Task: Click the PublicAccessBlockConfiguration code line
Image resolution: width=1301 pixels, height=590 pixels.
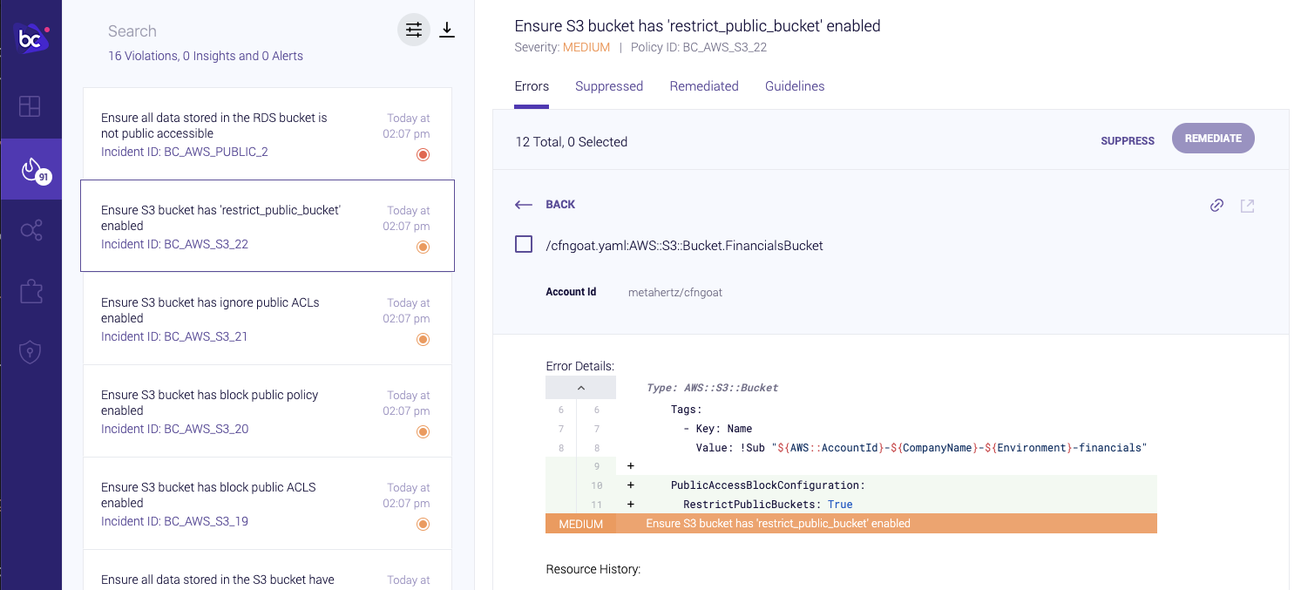Action: [768, 485]
